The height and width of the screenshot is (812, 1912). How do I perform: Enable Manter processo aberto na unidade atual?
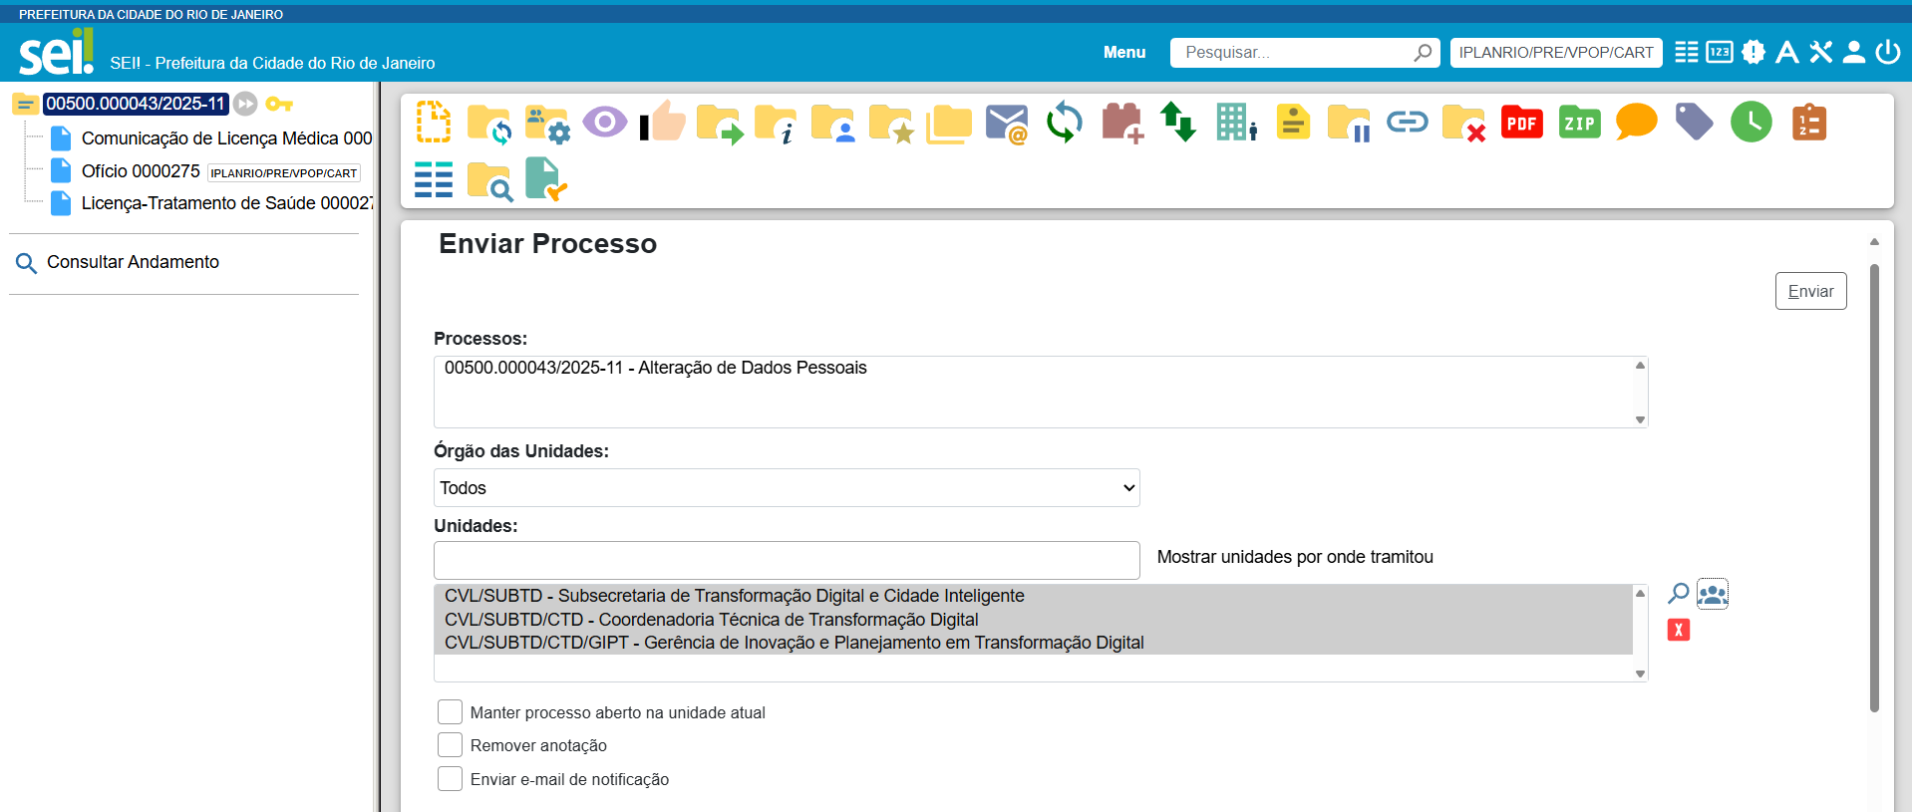point(451,712)
